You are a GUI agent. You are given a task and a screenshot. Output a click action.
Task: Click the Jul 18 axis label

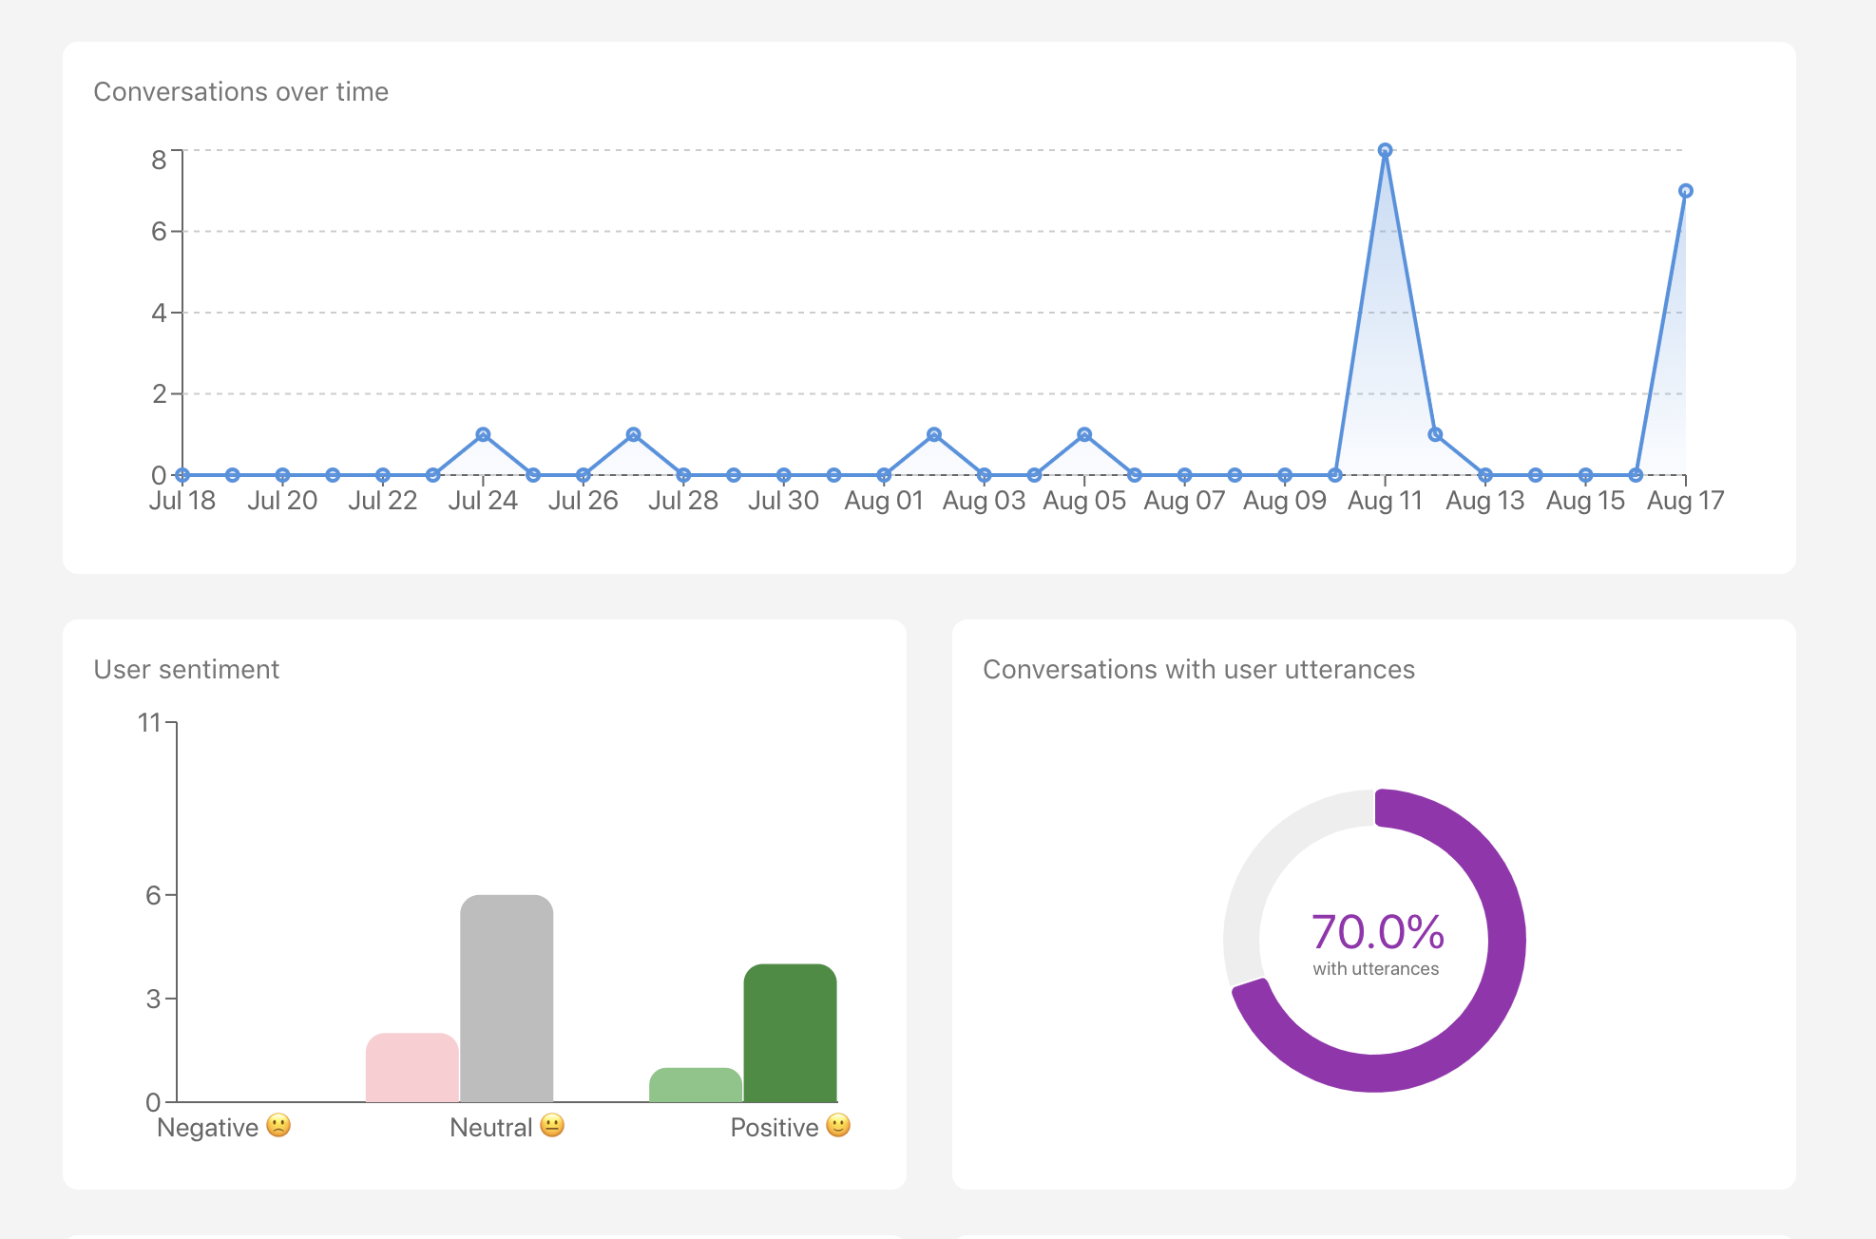pyautogui.click(x=182, y=501)
